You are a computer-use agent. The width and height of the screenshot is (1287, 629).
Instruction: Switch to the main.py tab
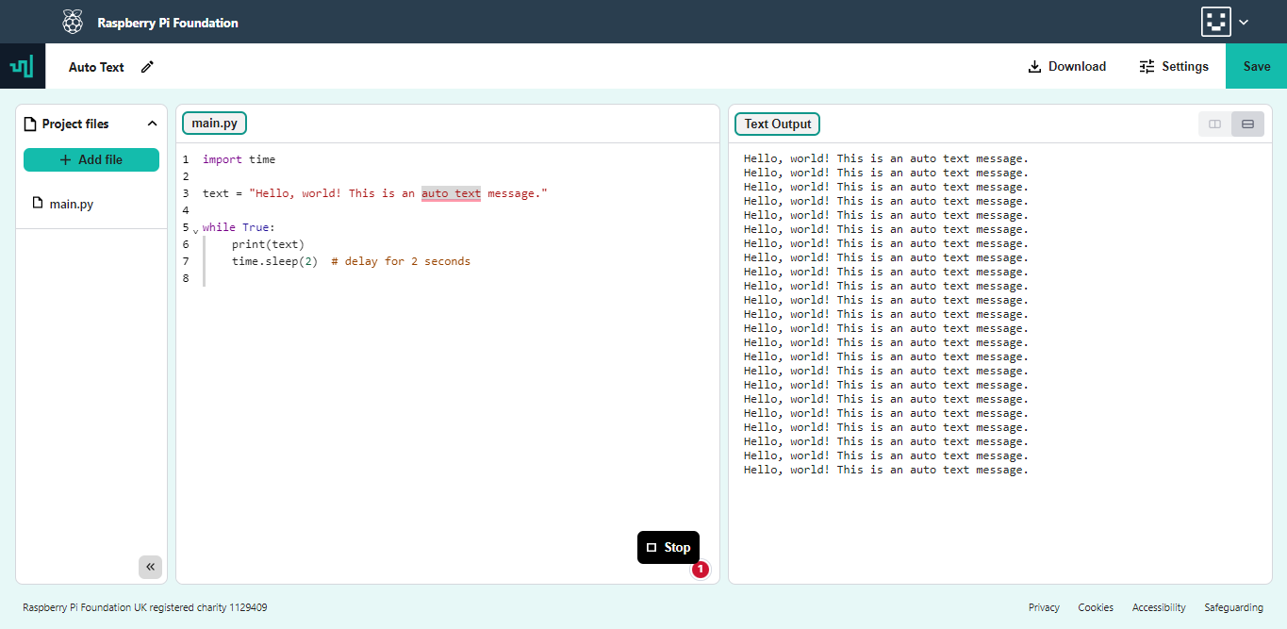pyautogui.click(x=214, y=123)
